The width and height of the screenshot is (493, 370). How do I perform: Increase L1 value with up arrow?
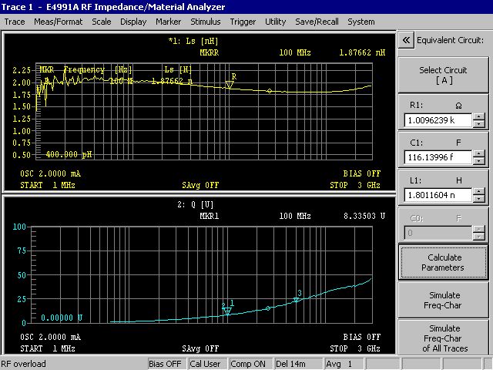478,191
